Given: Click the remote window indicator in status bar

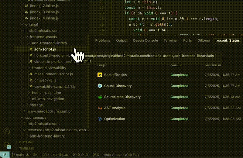Looking at the screenshot, I should (5, 155).
